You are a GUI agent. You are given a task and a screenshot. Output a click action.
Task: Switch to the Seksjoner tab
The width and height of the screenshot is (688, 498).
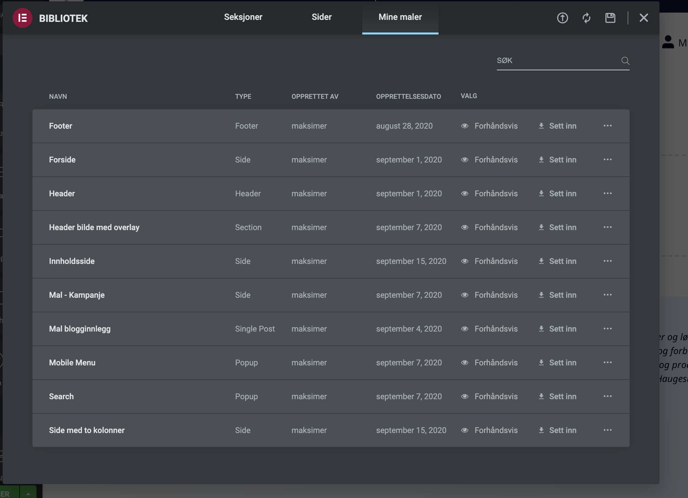click(243, 17)
